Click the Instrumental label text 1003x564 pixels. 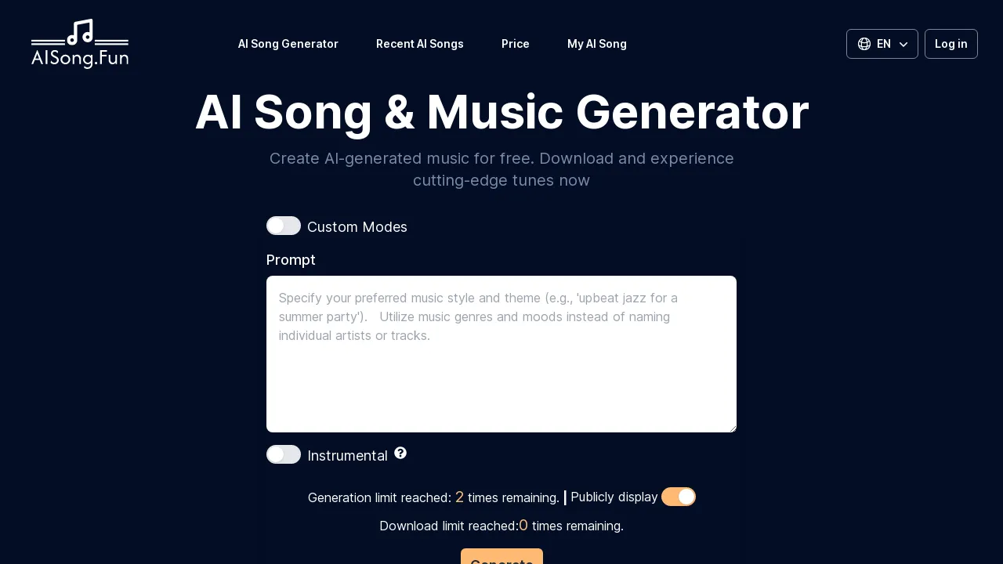coord(348,456)
